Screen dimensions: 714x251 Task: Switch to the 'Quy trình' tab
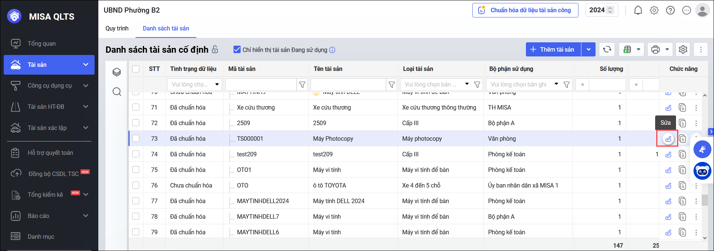click(x=117, y=29)
